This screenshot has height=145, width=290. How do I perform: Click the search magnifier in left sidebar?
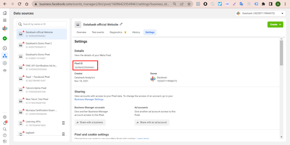click(5, 129)
